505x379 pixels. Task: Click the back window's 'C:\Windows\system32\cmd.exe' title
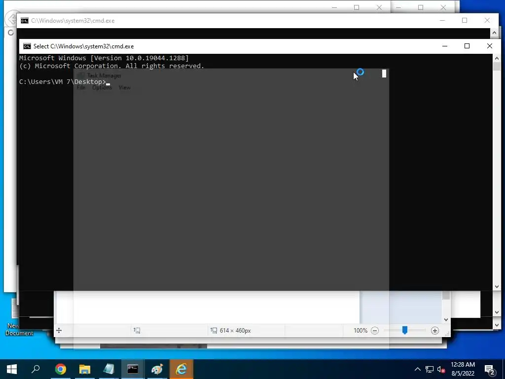click(73, 21)
